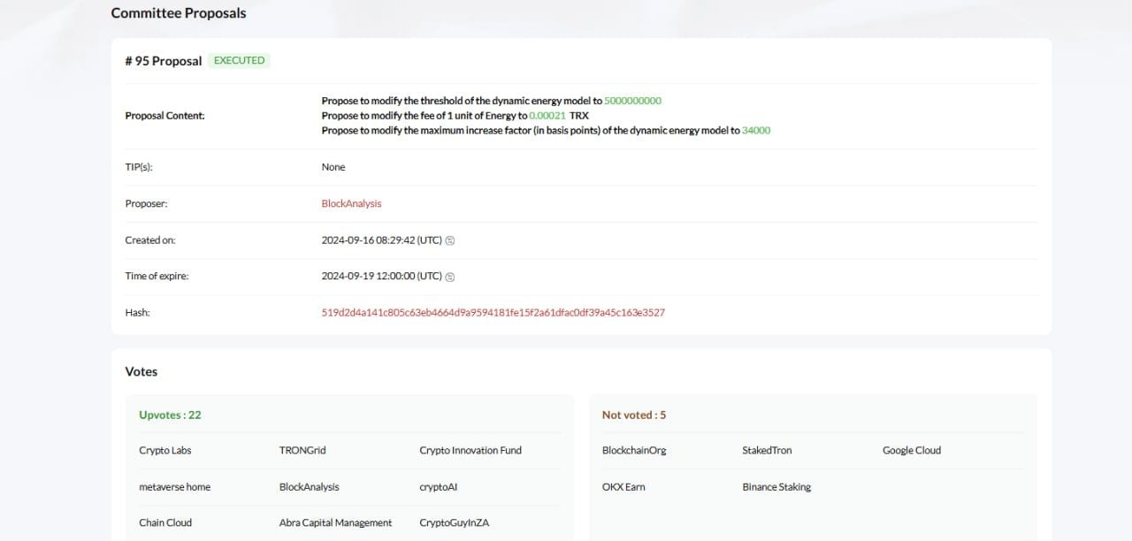
Task: Click the Created on date 2024-09-16 08:29:42
Action: 382,240
